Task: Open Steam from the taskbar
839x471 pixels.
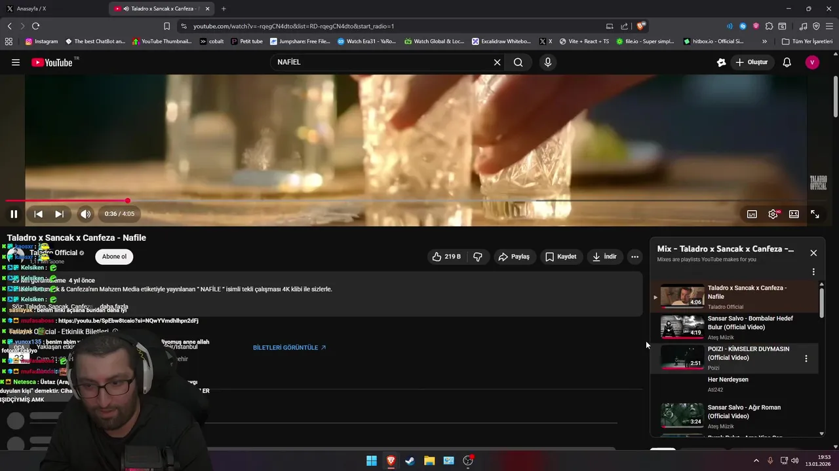Action: tap(410, 461)
